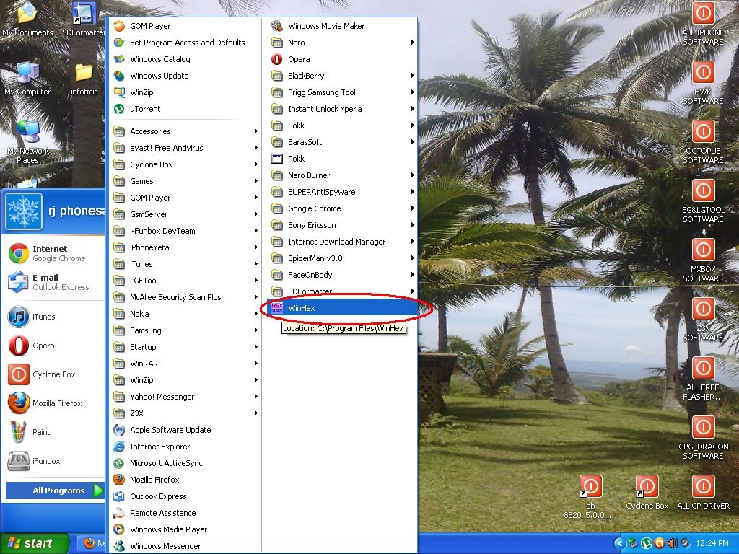Open Set Program Access and Defaults

(x=185, y=43)
